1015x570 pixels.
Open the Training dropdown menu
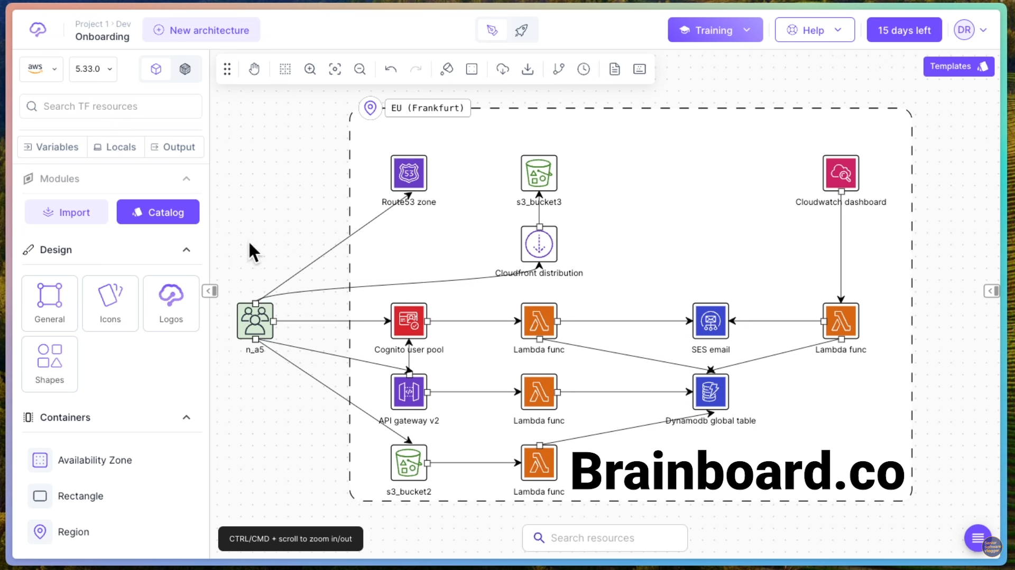click(715, 30)
